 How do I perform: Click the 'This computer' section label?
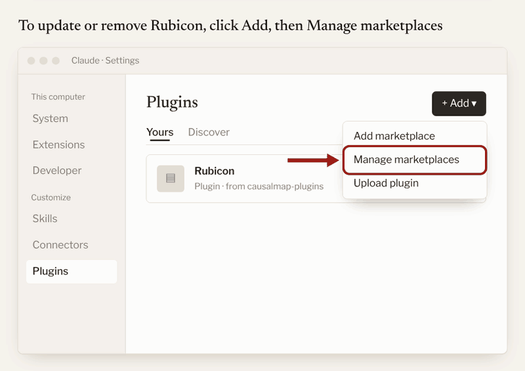click(x=58, y=97)
